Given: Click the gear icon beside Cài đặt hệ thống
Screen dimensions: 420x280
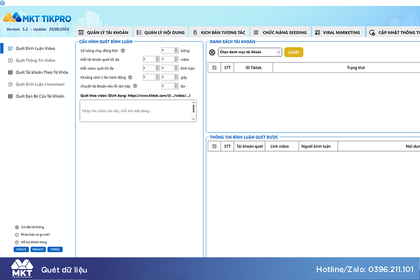Looking at the screenshot, I should (x=17, y=227).
